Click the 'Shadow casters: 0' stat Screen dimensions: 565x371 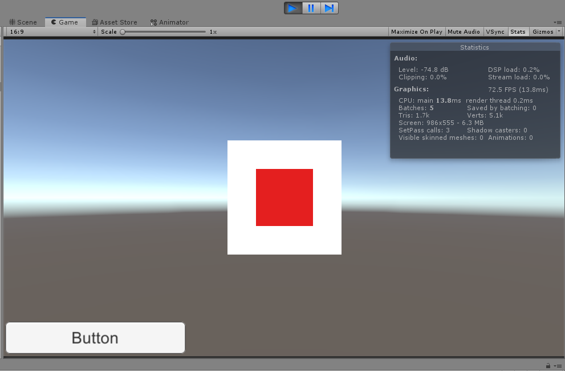tap(497, 130)
